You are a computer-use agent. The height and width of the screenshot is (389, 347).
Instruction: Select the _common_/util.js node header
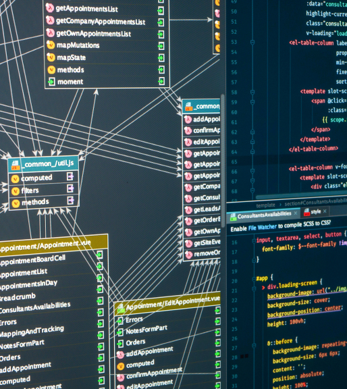click(x=43, y=164)
